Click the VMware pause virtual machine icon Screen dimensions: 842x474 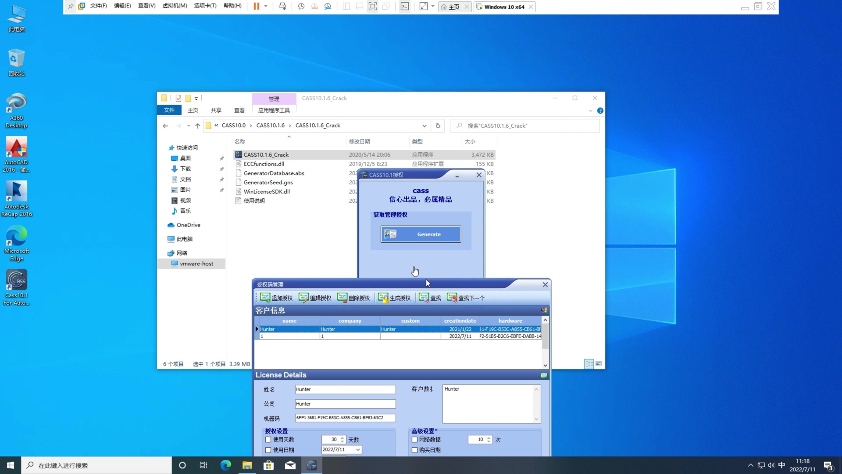point(257,6)
